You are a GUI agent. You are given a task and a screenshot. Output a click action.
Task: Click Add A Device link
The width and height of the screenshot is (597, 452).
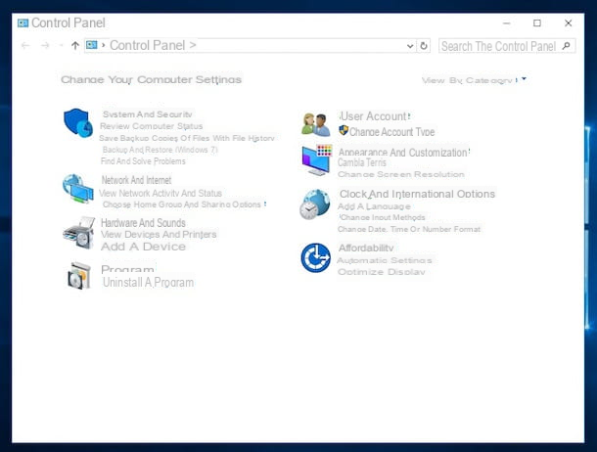(143, 247)
